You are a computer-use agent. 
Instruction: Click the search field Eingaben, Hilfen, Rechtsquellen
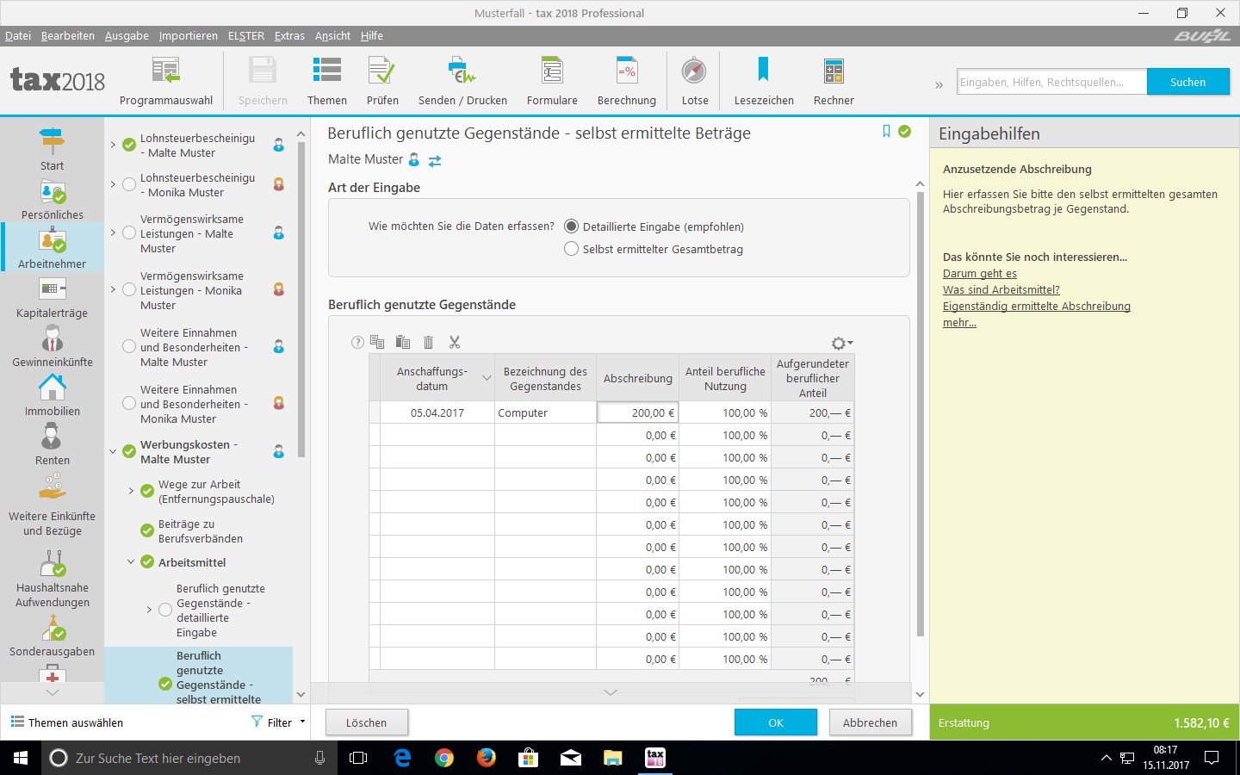1052,82
